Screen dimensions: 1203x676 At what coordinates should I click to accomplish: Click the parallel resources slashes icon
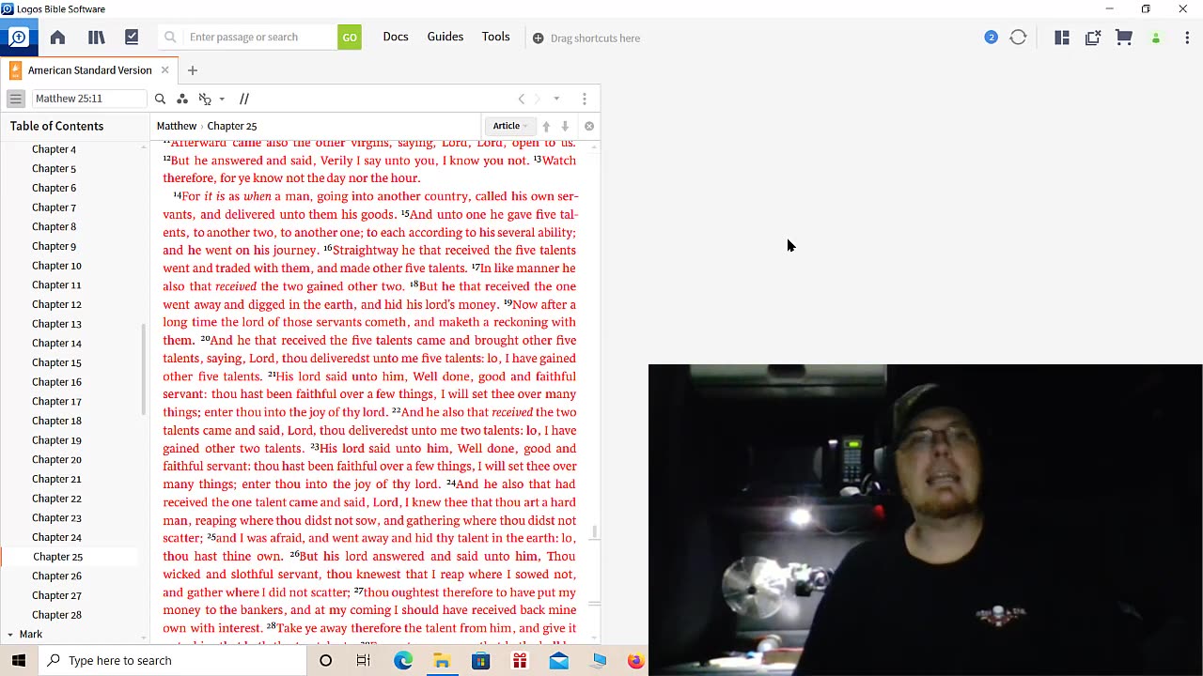[244, 99]
